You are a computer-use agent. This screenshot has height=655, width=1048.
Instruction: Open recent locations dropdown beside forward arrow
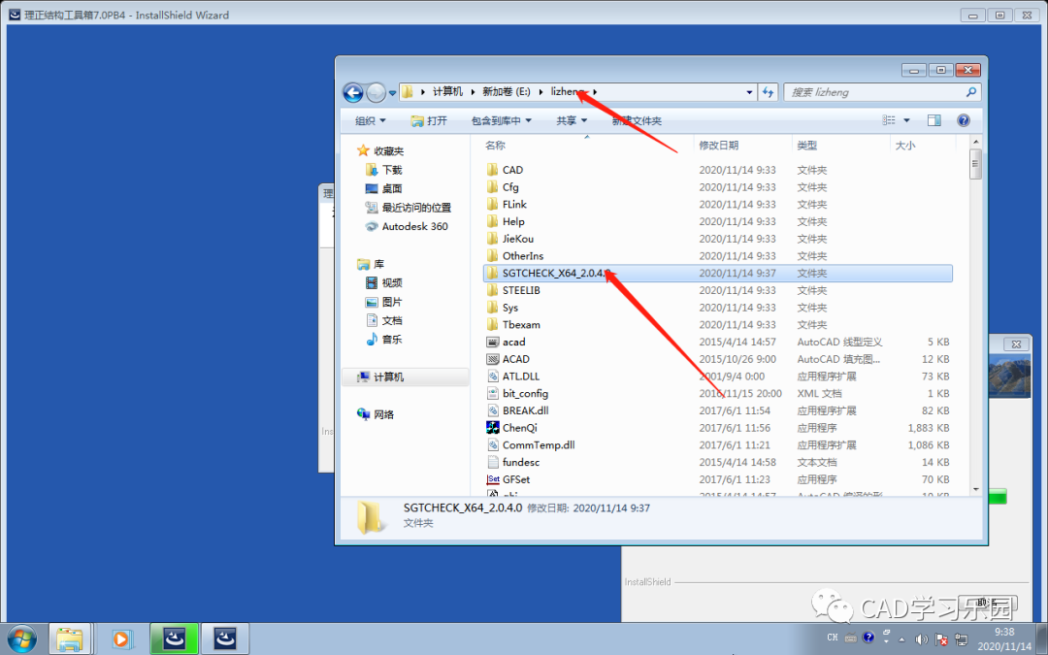pos(392,93)
